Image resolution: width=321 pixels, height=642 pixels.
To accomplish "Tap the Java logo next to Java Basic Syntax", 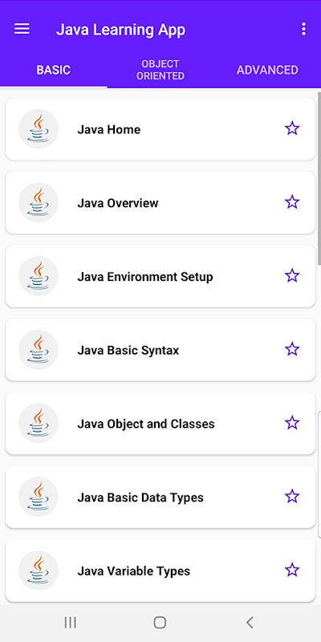I will tap(39, 350).
